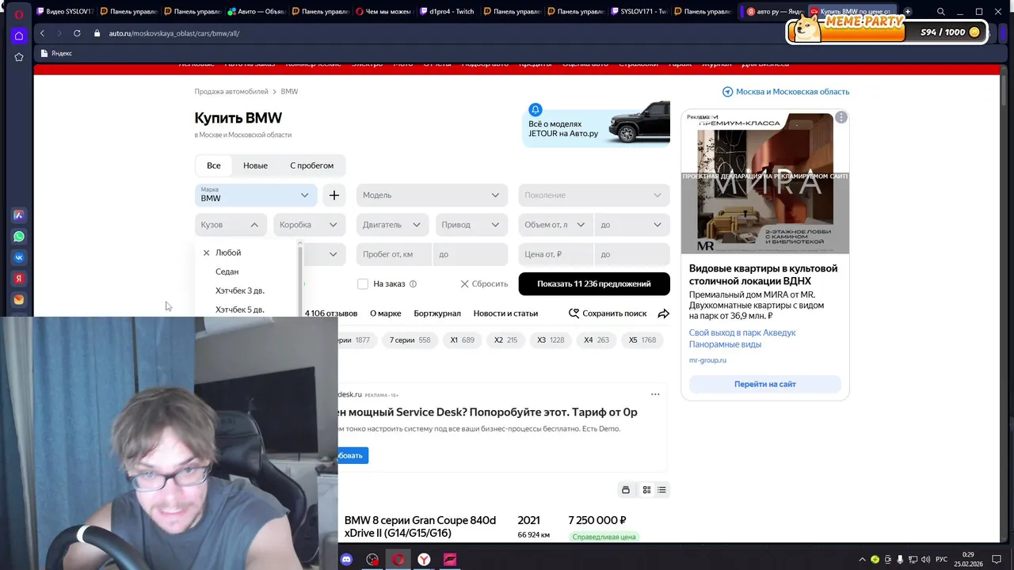Open the Привод dropdown
1014x570 pixels.
(471, 225)
